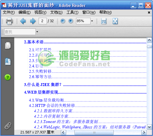Maximize the Adobe Reader window
This screenshot has height=136, width=153.
(141, 5)
